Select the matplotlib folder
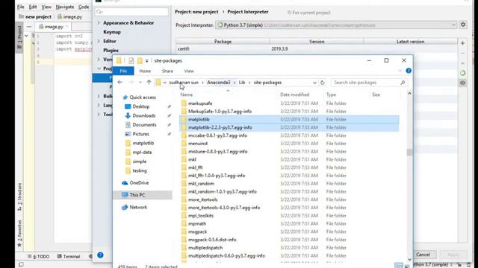The height and width of the screenshot is (268, 478). (289, 119)
